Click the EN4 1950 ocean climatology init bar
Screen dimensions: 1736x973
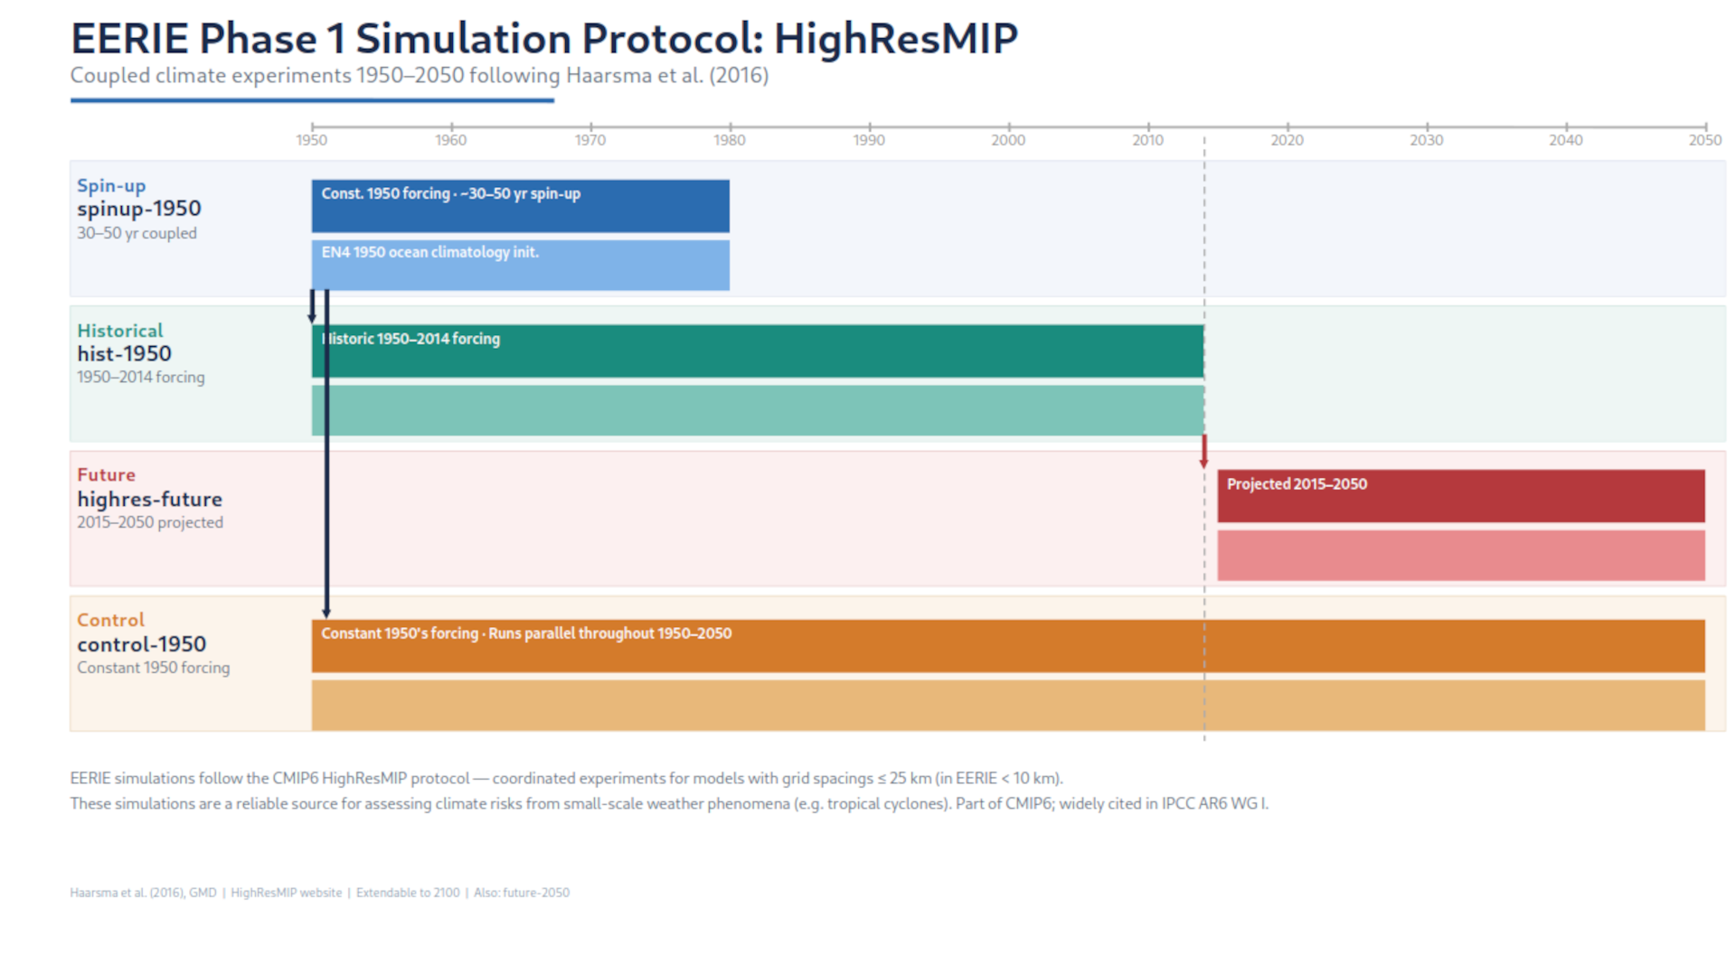coord(520,264)
